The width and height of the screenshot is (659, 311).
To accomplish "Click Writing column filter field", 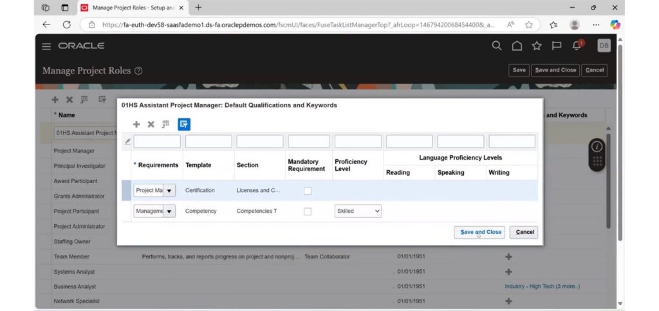I will click(x=512, y=141).
